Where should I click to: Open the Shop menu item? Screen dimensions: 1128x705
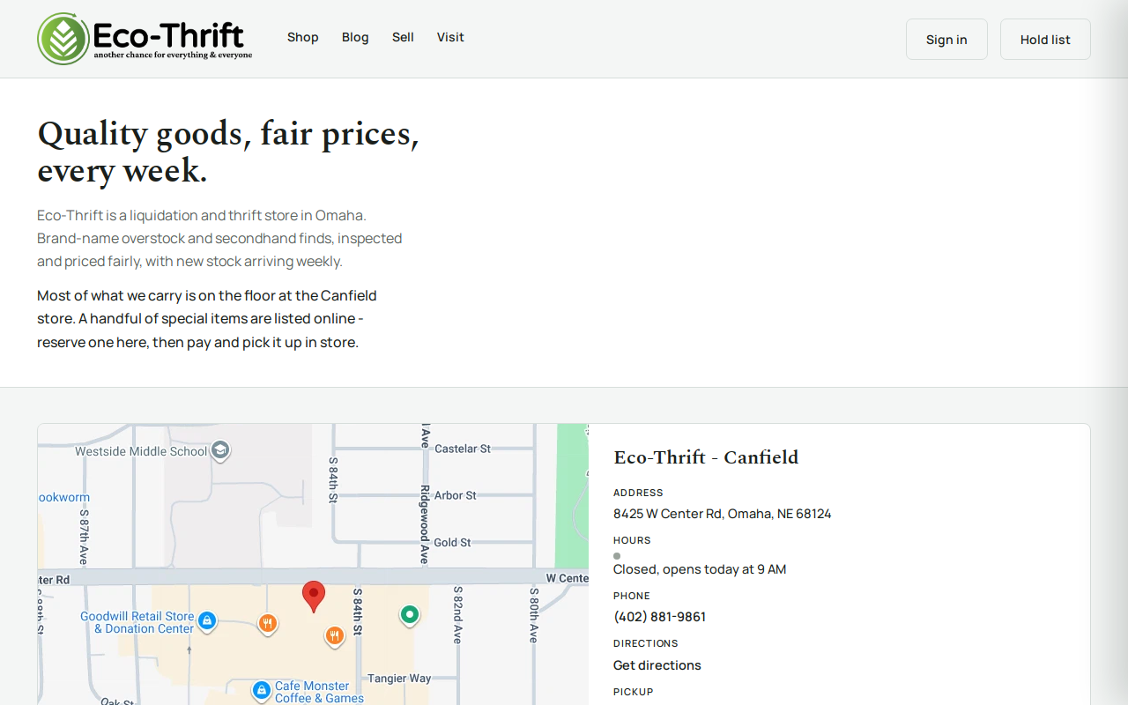(302, 37)
